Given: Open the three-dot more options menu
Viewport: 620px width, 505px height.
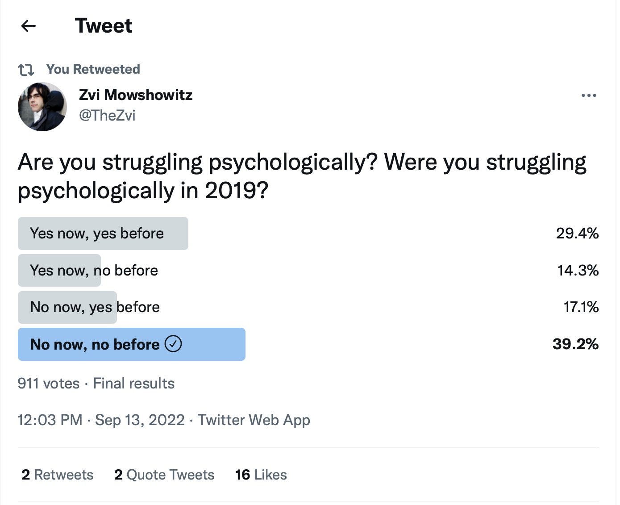Looking at the screenshot, I should coord(589,96).
